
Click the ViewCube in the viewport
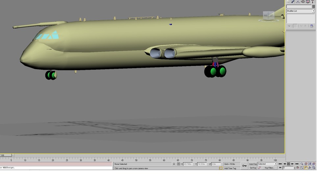pos(269,16)
